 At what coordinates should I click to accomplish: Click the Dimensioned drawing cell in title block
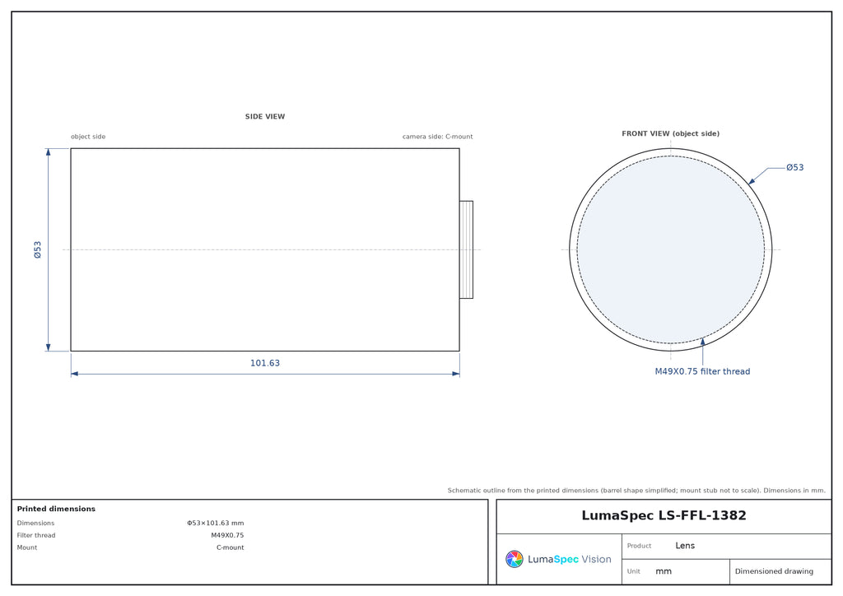pyautogui.click(x=774, y=571)
